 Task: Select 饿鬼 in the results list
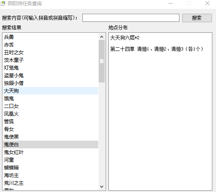click(51, 99)
